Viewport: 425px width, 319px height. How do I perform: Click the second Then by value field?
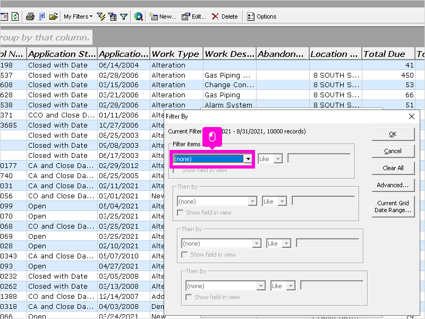coord(328,243)
